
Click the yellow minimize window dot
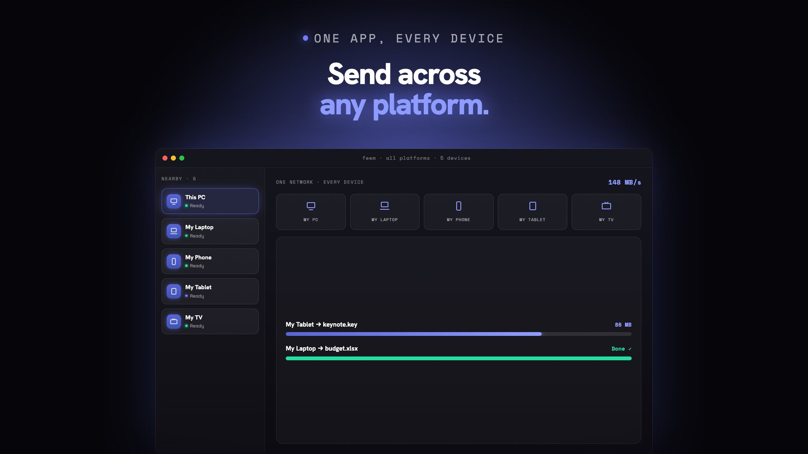[x=173, y=158]
